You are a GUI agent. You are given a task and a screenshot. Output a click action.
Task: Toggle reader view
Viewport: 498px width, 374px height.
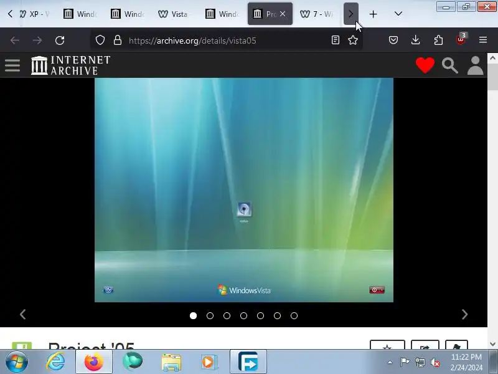tap(336, 40)
